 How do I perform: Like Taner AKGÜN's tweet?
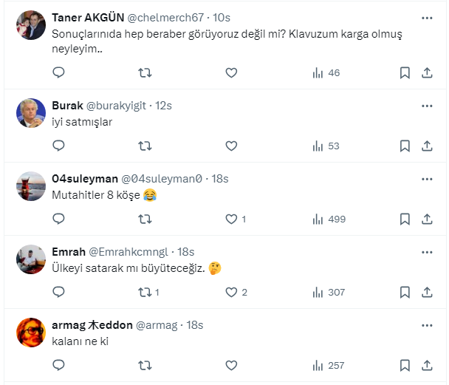[x=231, y=72]
